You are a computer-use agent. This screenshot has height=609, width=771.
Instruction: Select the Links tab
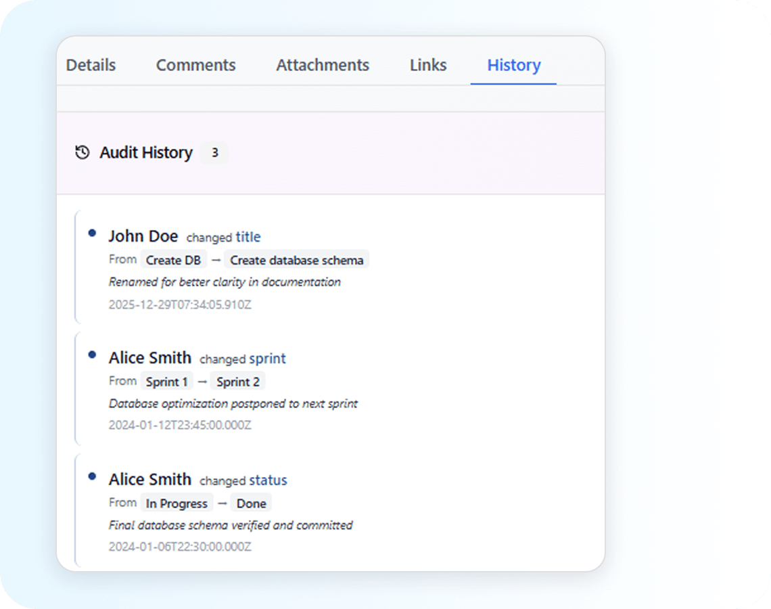coord(428,65)
